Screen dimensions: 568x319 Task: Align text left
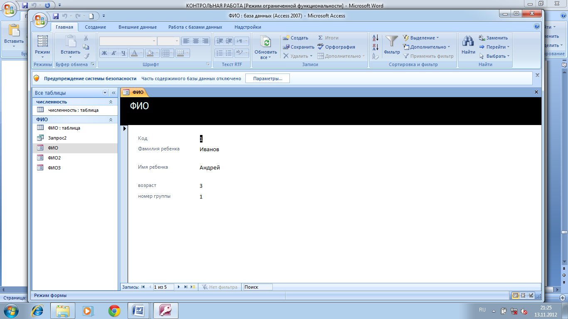tap(186, 41)
